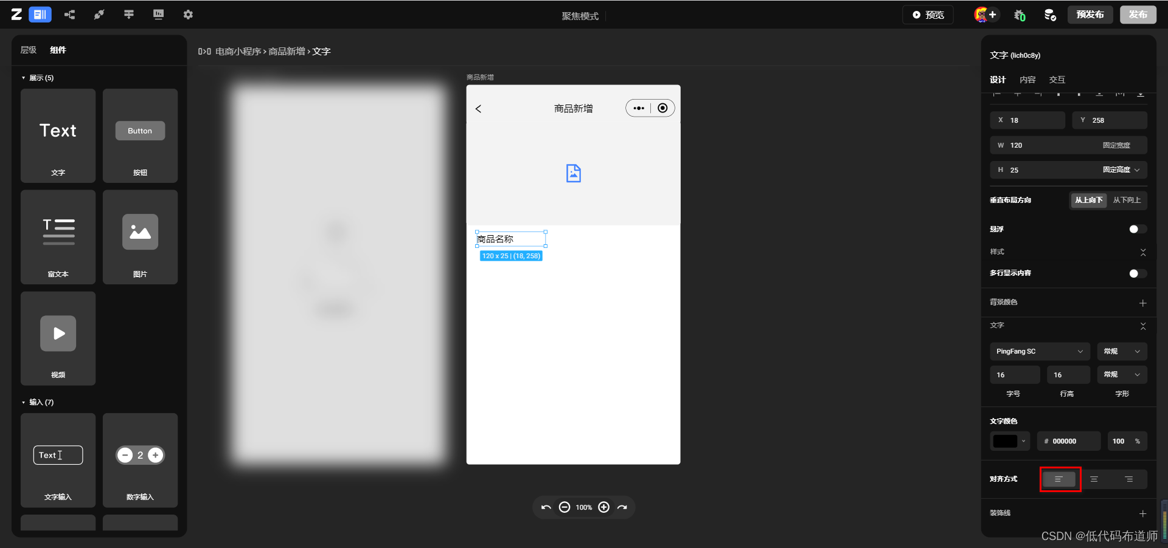1168x548 pixels.
Task: Open the 固定高度 height mode dropdown
Action: [x=1122, y=170]
